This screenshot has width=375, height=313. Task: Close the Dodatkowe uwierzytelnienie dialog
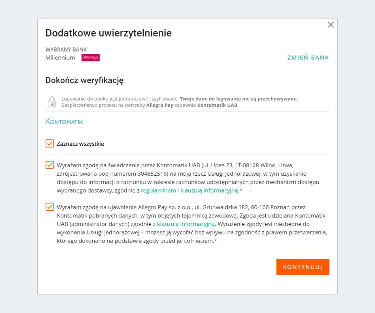point(331,25)
